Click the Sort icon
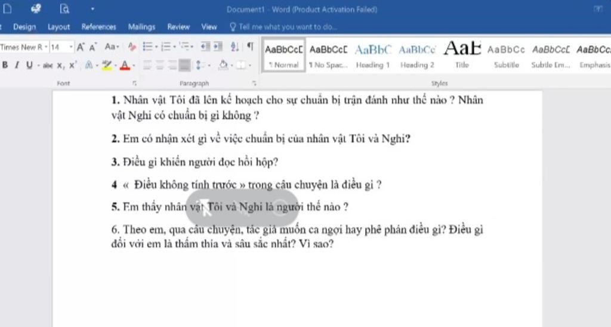611x327 pixels. pyautogui.click(x=234, y=47)
